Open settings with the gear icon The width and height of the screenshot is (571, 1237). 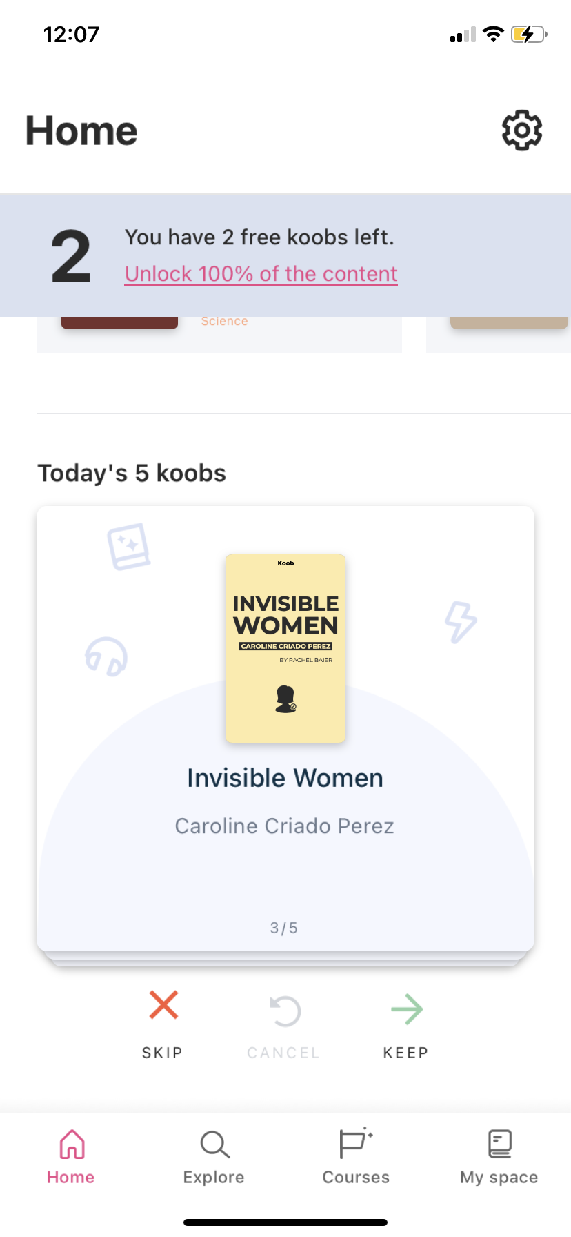521,130
